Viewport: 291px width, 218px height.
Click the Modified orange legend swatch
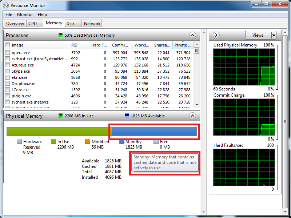point(88,141)
